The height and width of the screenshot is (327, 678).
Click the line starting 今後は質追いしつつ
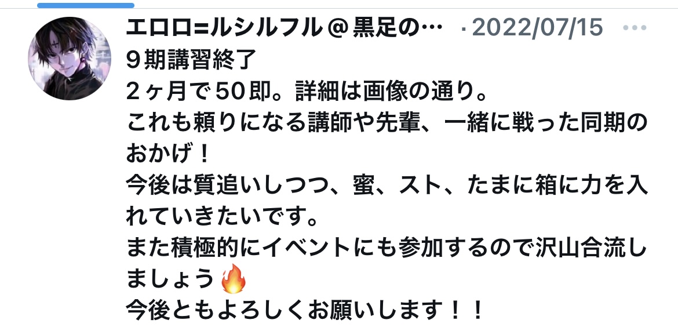(x=387, y=186)
